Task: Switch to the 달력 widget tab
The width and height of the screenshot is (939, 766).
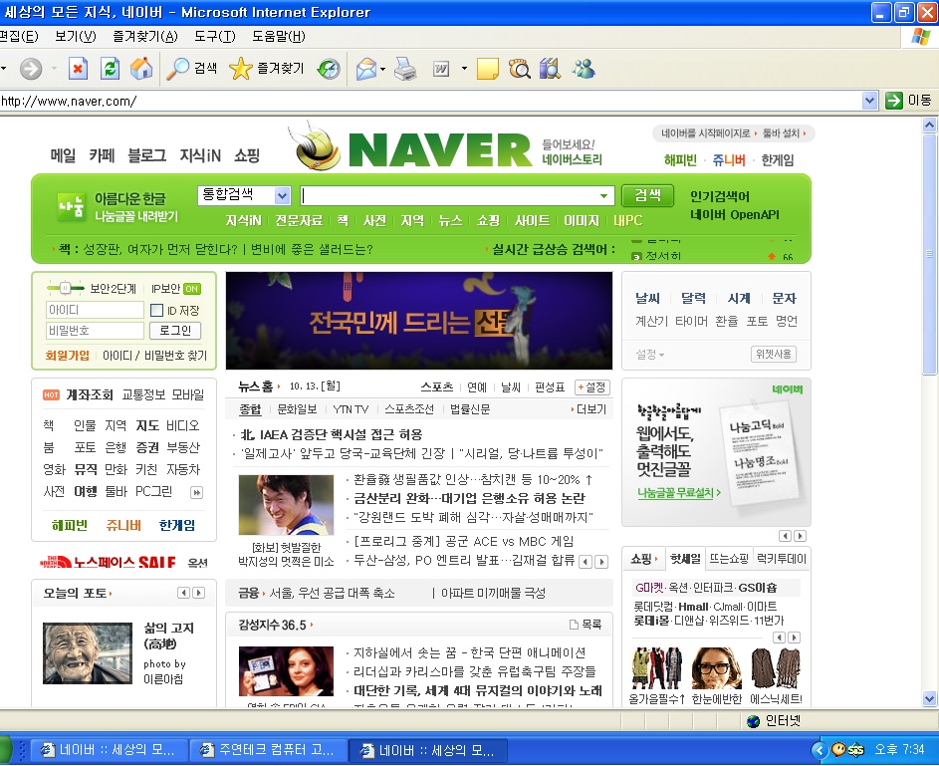Action: coord(693,298)
